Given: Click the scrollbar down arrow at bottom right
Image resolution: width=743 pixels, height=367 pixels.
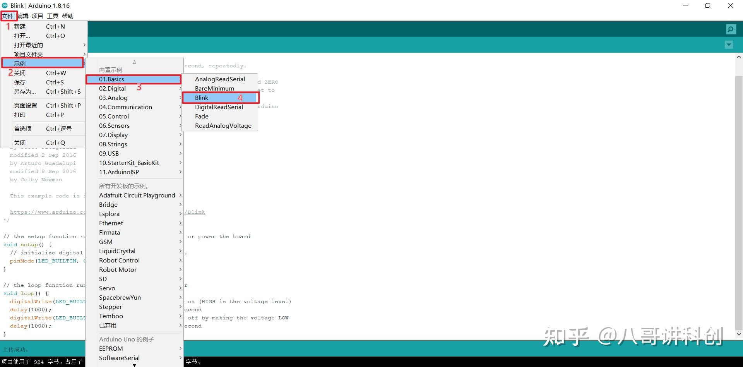Looking at the screenshot, I should [x=738, y=334].
